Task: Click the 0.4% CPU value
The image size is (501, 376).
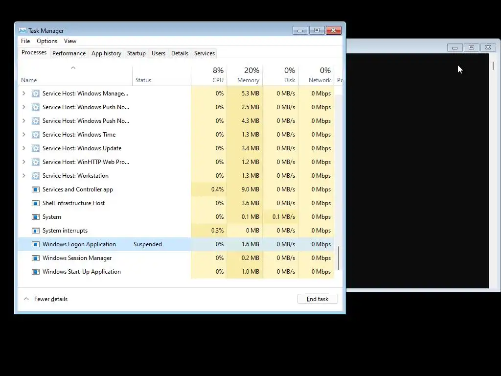Action: point(217,189)
